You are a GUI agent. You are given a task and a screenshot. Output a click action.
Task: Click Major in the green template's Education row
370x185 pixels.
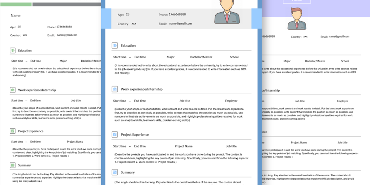(x=63, y=61)
